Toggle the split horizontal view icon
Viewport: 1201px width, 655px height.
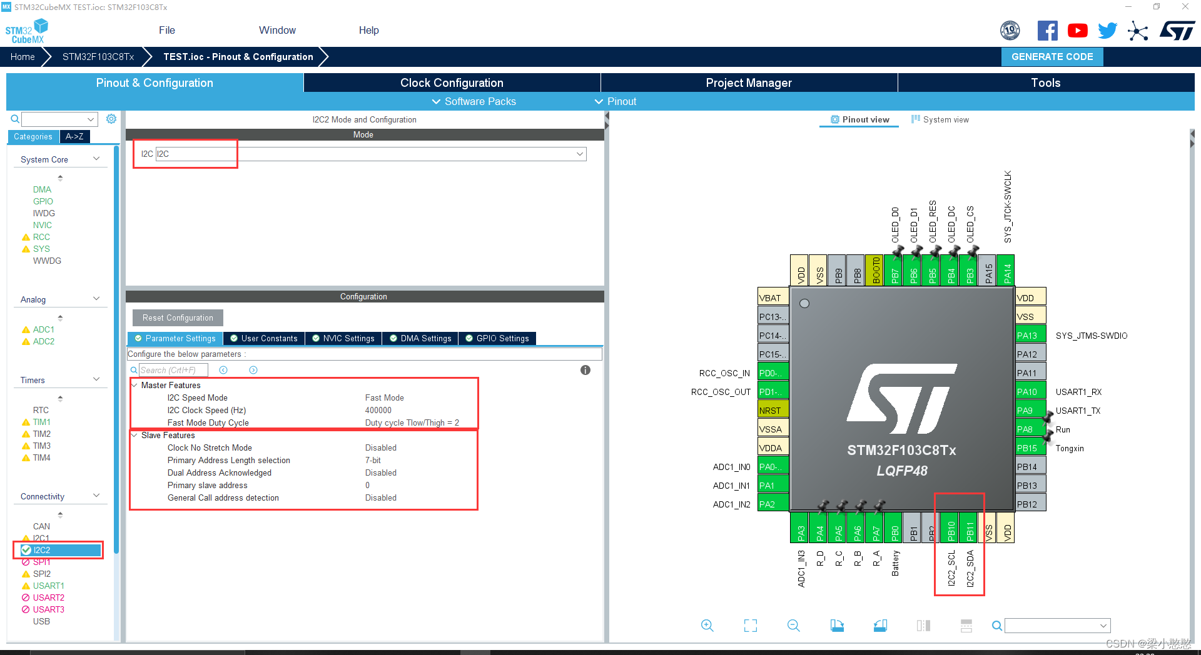966,626
